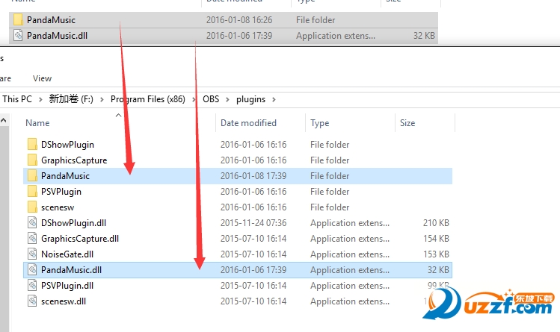Click the DShowPlugin folder icon

point(32,145)
